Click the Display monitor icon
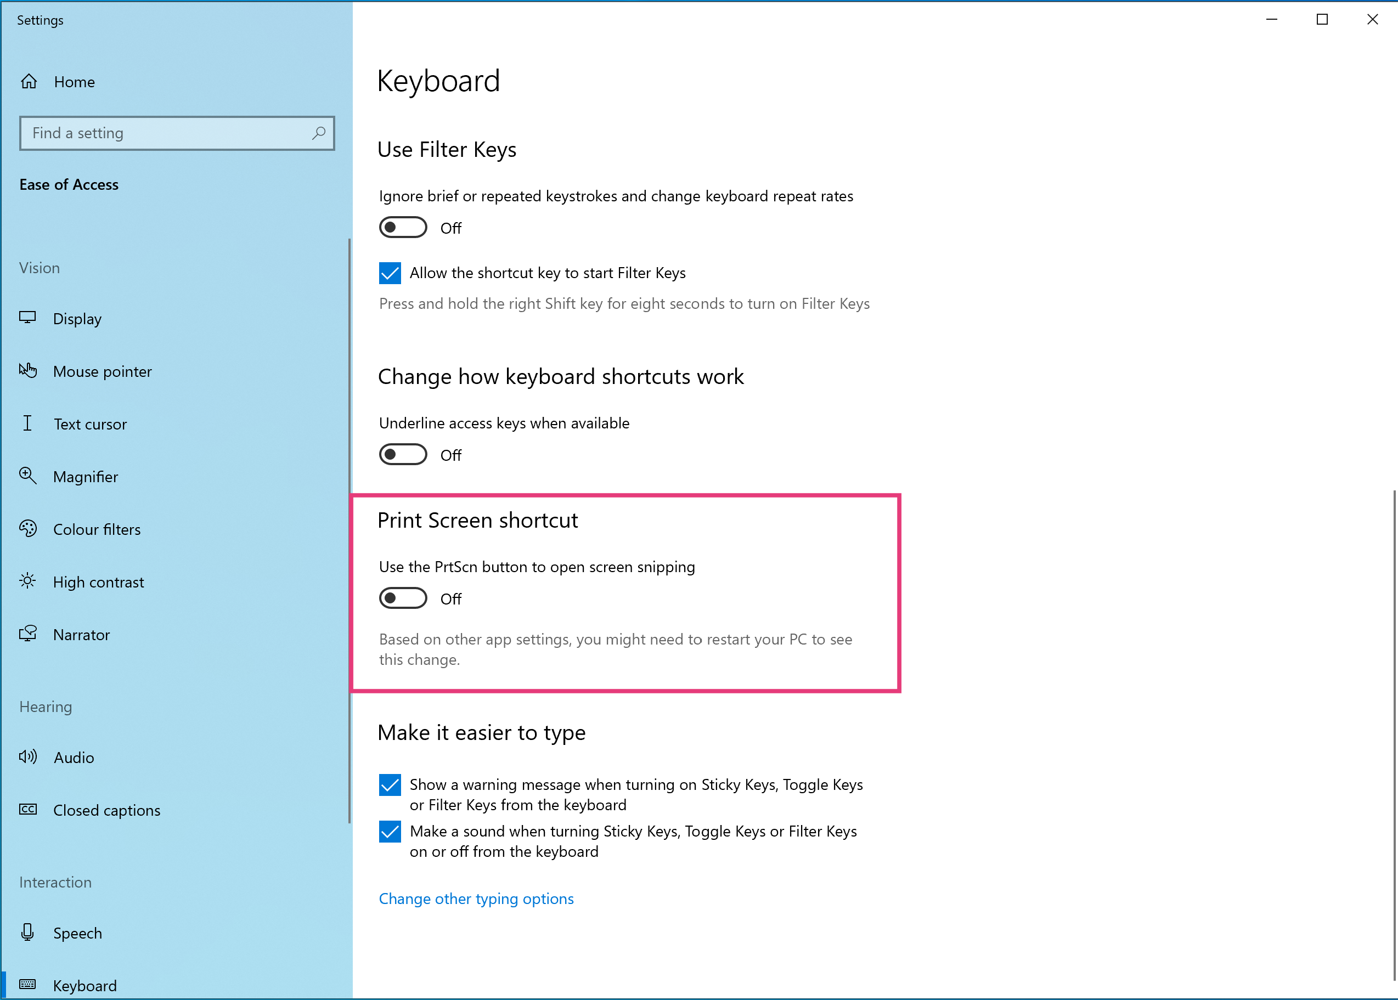1398x1000 pixels. pyautogui.click(x=28, y=318)
